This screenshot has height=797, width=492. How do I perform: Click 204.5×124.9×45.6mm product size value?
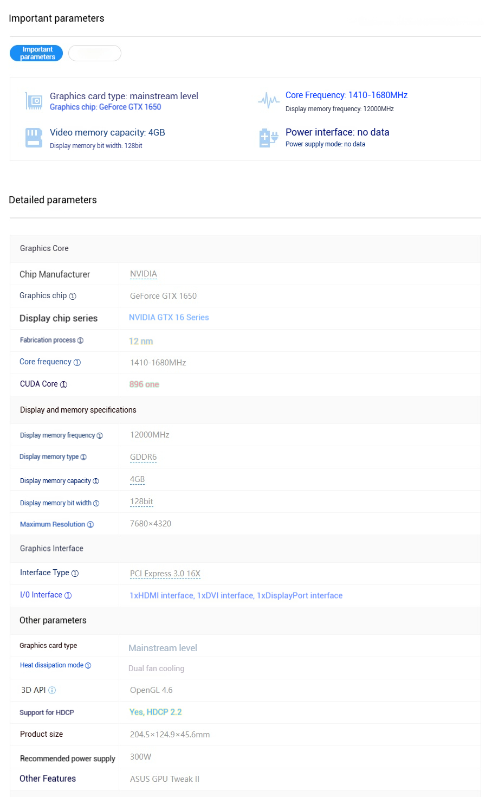(x=170, y=735)
